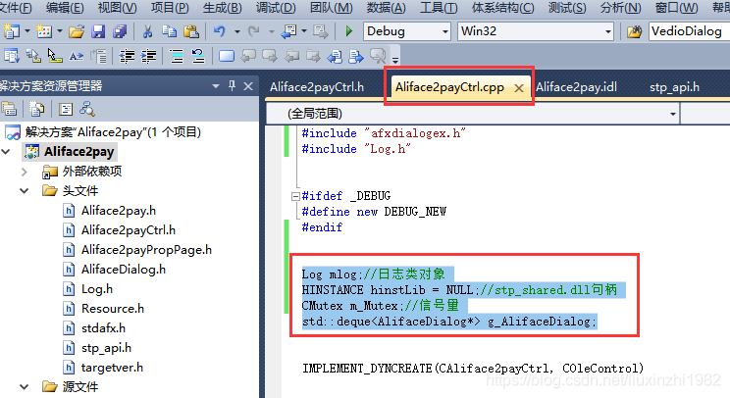Click the Properties icon in Solution Explorer toolbar
Viewport: 730px width, 398px height.
(x=9, y=109)
